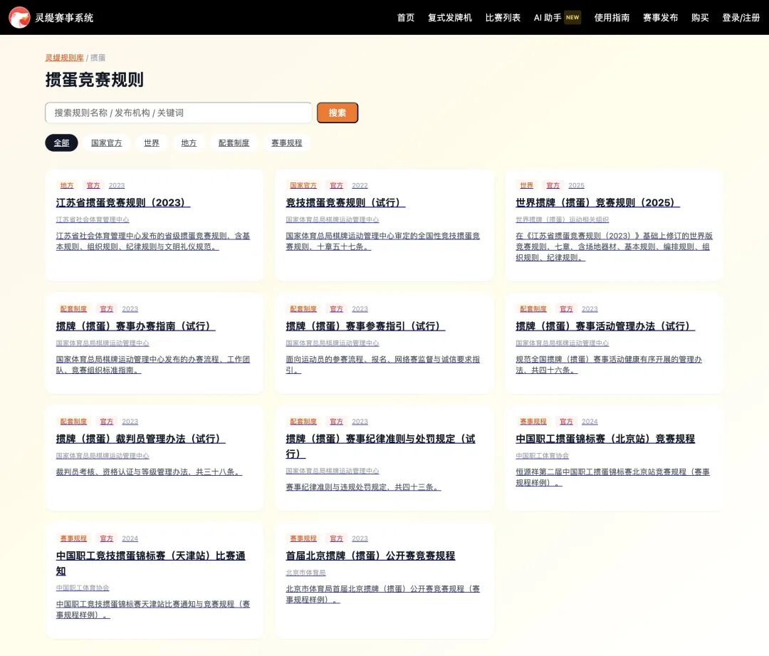The height and width of the screenshot is (656, 769).
Task: Click 世界掼牌（掼蛋）运动相关组织 publisher text
Action: coord(562,219)
